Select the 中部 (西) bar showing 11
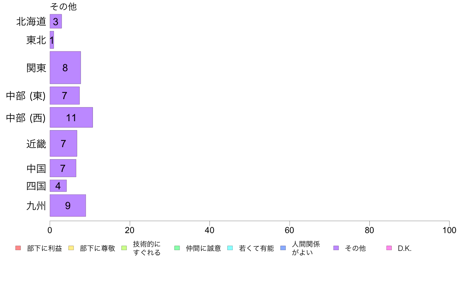Viewport: 460px width, 285px height. (71, 117)
